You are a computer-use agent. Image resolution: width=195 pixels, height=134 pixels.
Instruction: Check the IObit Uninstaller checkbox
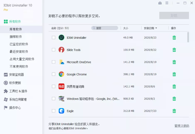click(x=54, y=38)
